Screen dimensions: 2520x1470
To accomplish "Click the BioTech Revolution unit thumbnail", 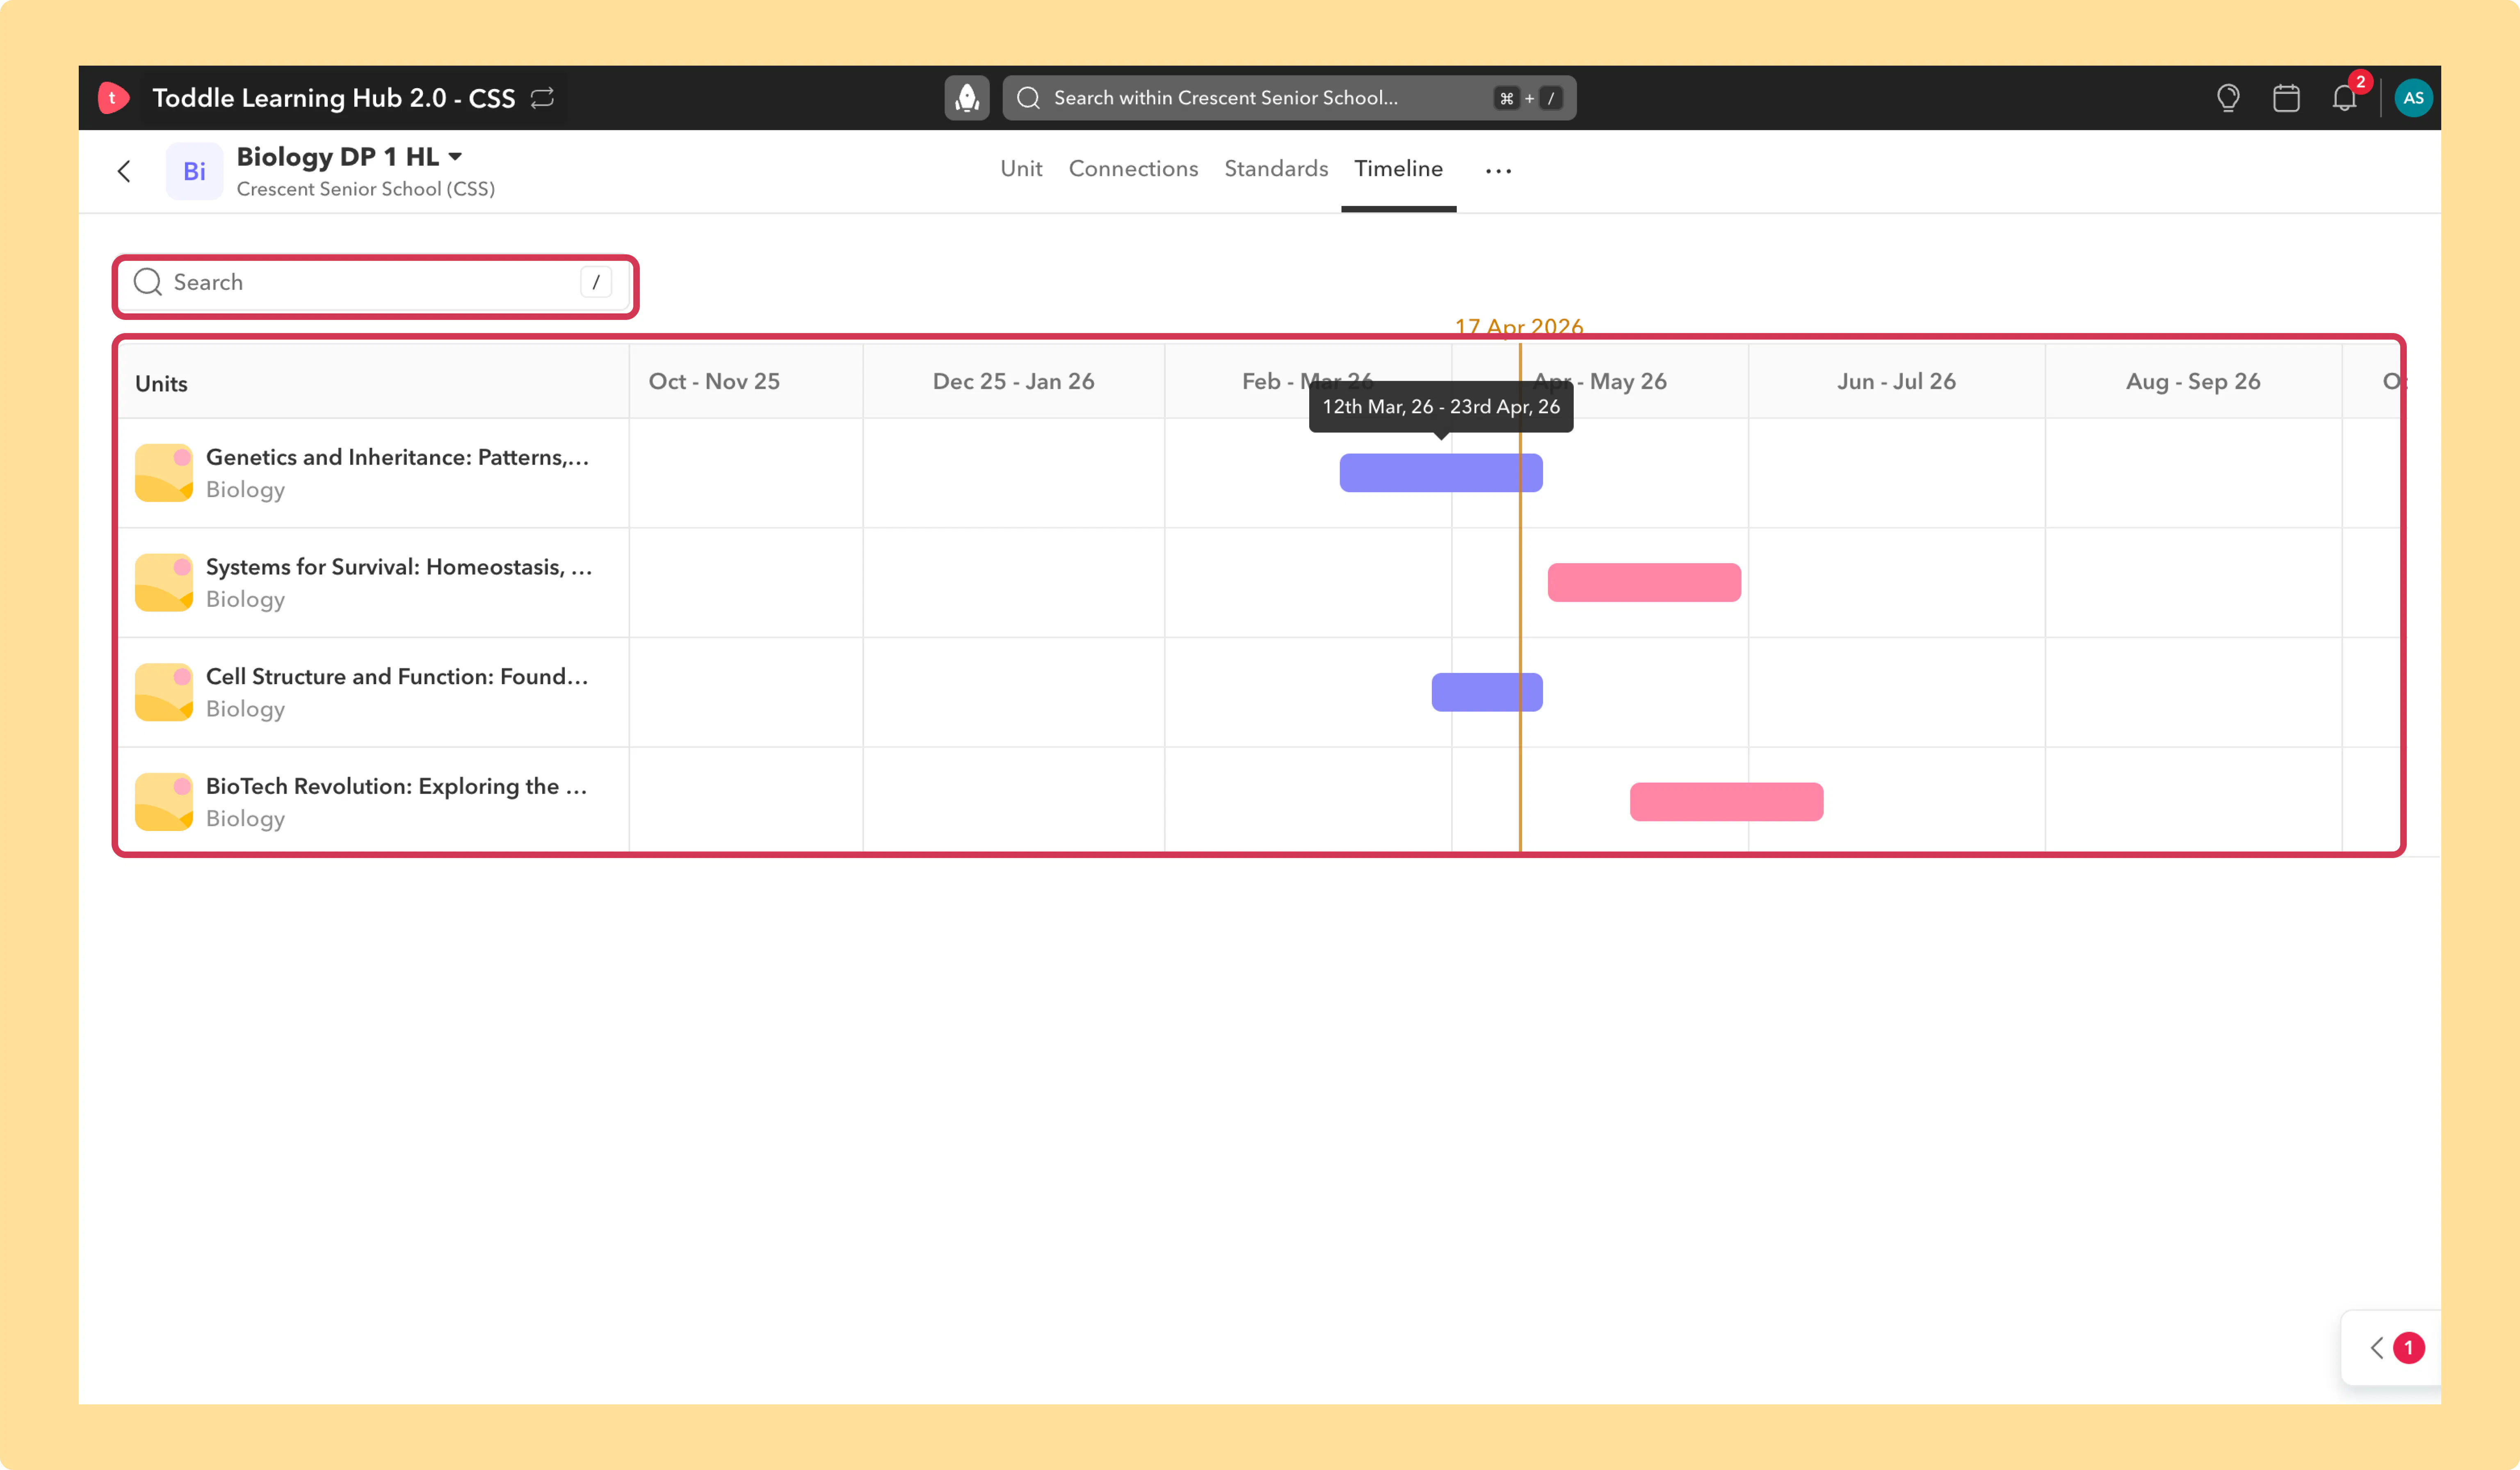I will [164, 802].
